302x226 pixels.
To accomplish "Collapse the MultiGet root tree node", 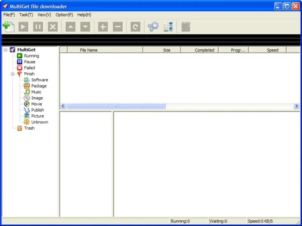I will pos(5,50).
